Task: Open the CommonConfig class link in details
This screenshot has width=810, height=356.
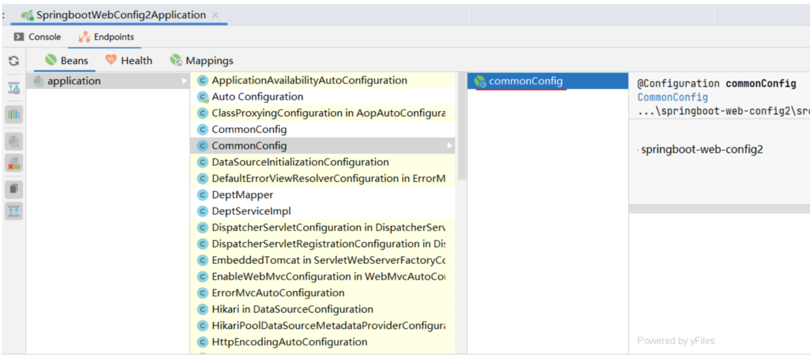Action: [672, 97]
